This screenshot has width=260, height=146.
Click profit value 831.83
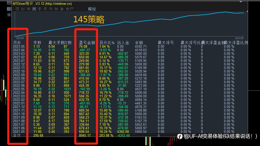[84, 71]
